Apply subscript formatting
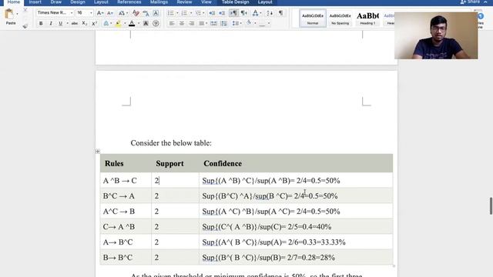The image size is (493, 277). tap(84, 23)
